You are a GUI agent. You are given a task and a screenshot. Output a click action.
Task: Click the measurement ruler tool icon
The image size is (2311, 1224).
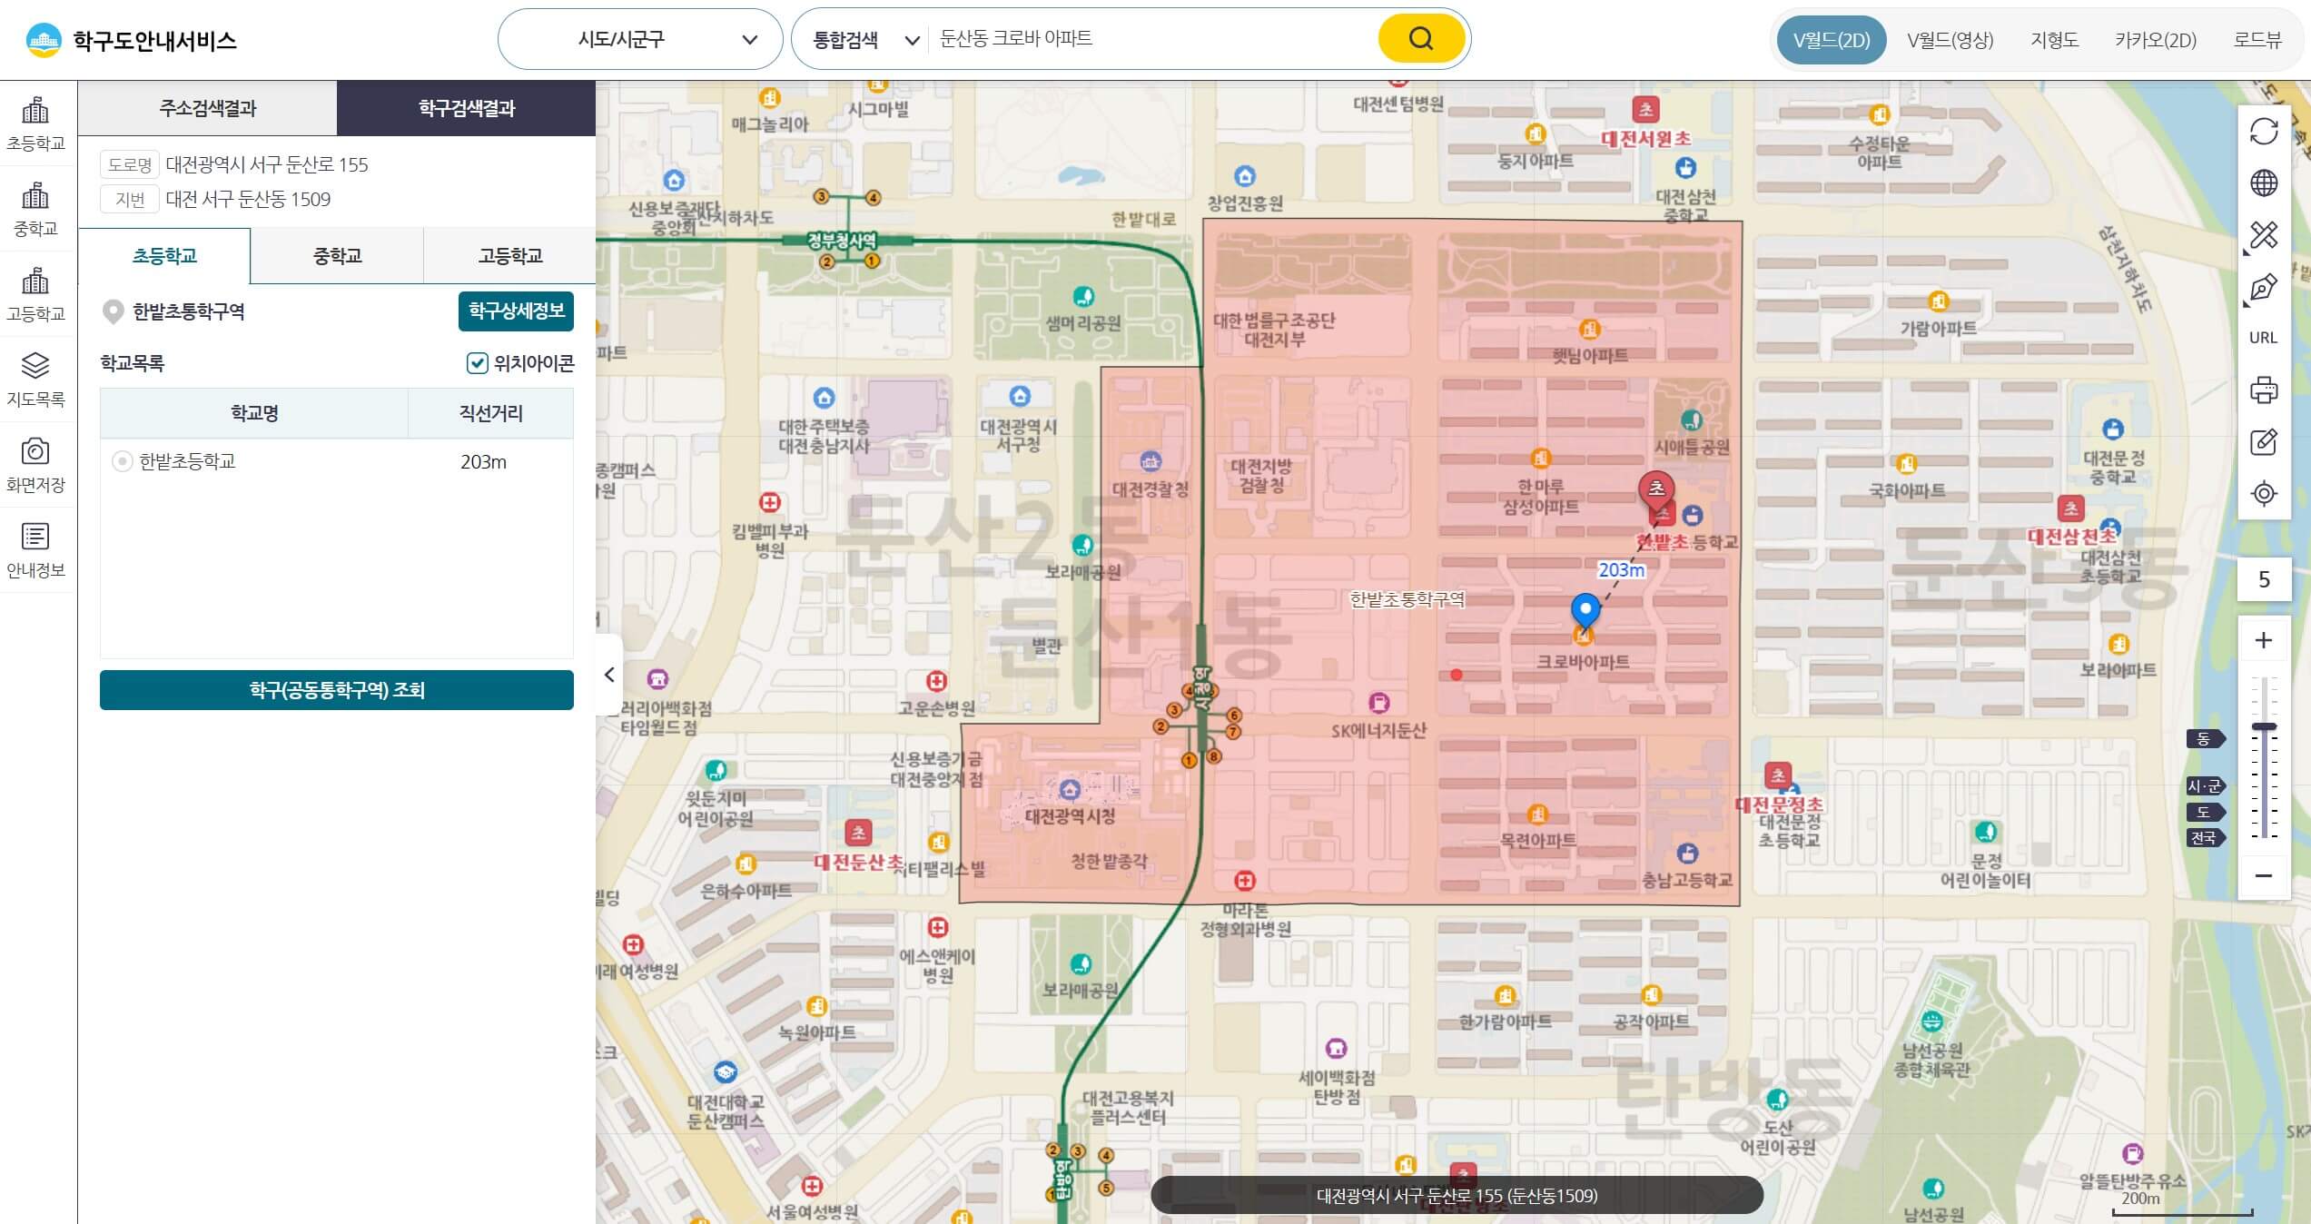coord(2263,235)
